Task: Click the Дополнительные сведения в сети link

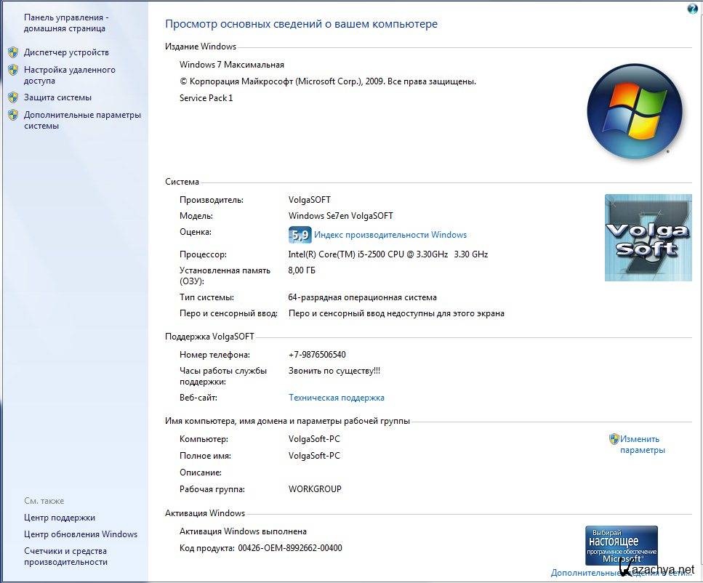Action: click(x=585, y=573)
